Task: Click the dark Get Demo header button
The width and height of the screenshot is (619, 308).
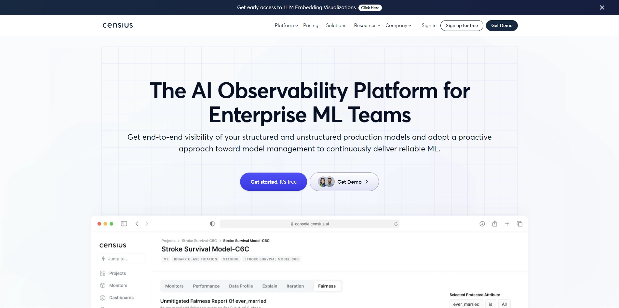Action: (502, 25)
